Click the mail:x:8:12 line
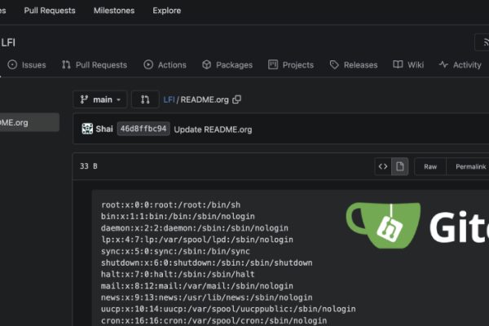Viewport: 489px width, 326px height. click(x=197, y=286)
